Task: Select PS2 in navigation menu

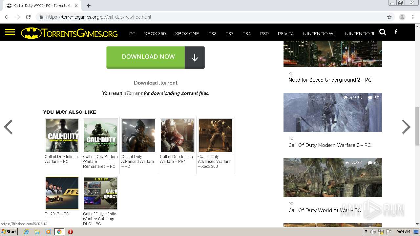Action: coord(212,33)
